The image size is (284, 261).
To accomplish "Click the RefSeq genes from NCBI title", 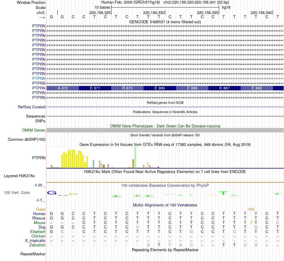I will click(x=165, y=103).
